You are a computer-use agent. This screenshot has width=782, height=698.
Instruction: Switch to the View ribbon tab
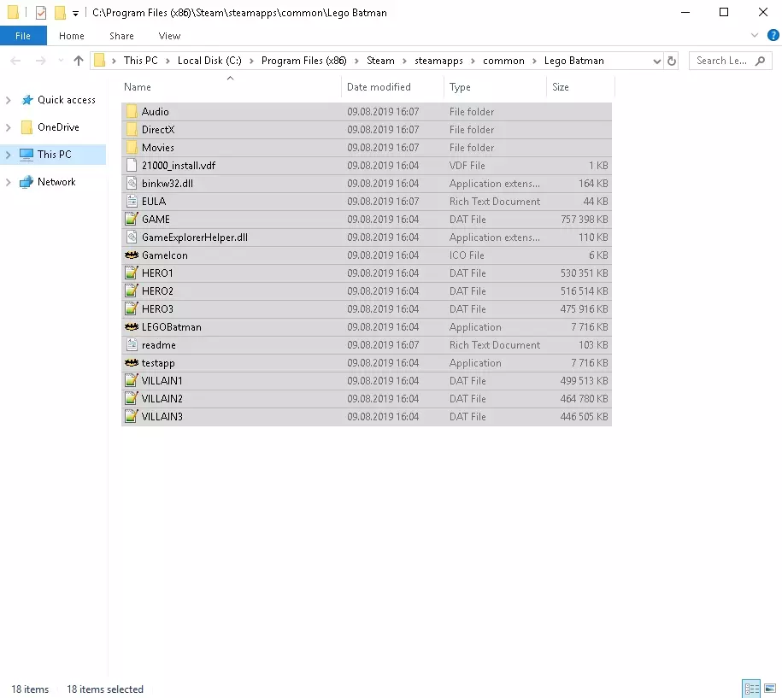click(x=169, y=36)
